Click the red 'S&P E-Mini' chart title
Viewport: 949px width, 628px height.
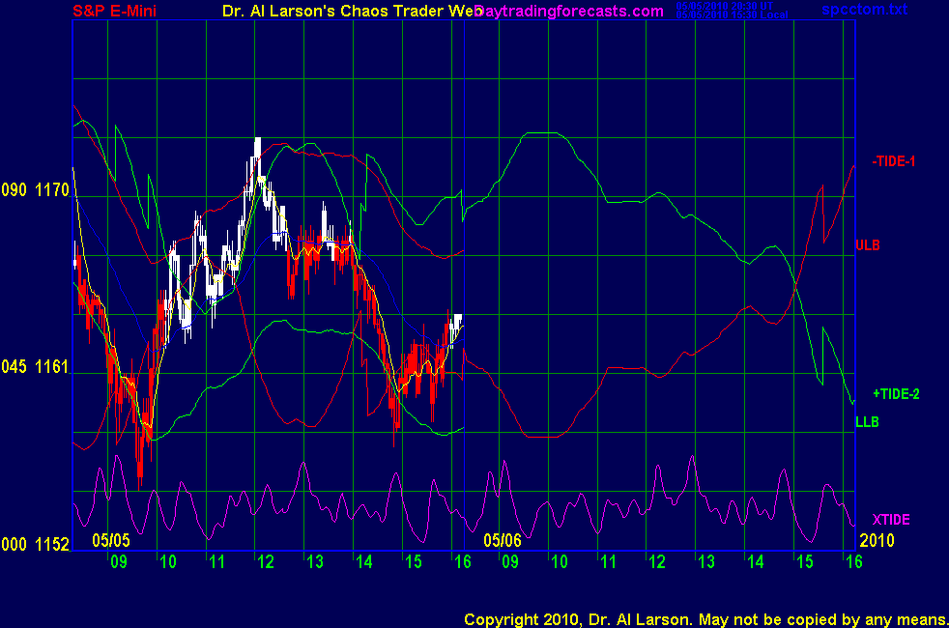coord(114,11)
